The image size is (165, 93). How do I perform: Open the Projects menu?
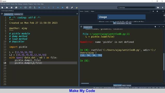click(x=30, y=4)
